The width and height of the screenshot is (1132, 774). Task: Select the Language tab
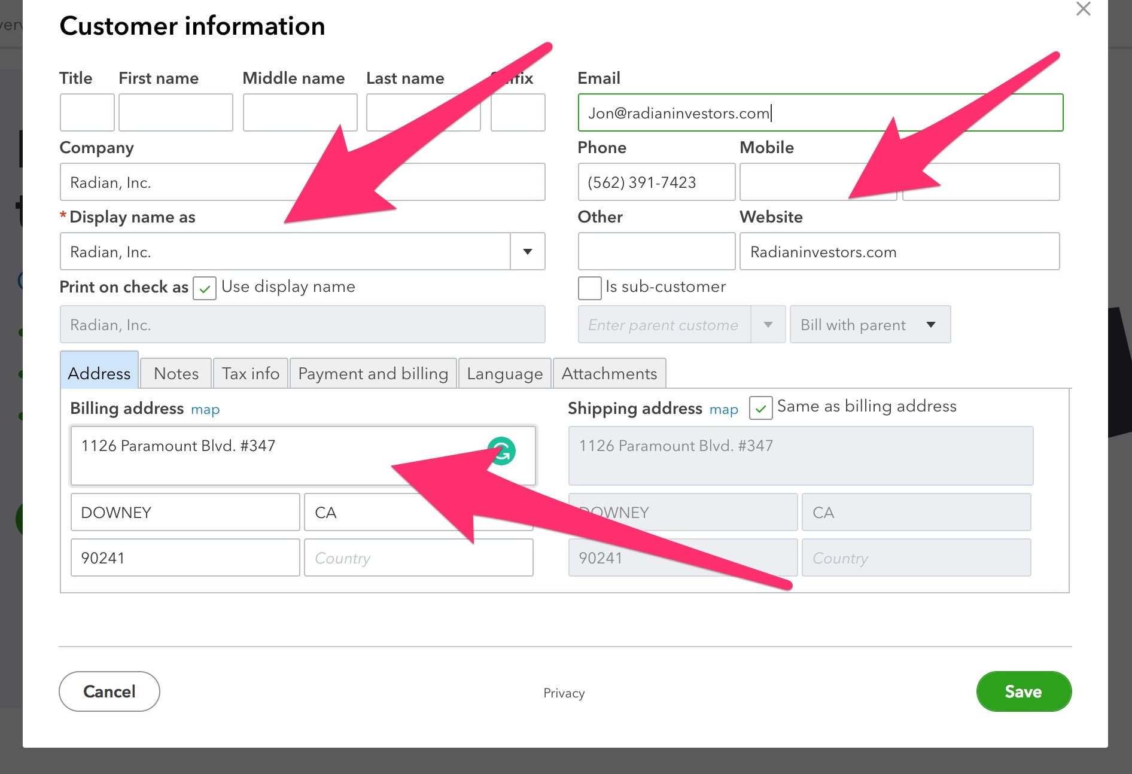(505, 373)
